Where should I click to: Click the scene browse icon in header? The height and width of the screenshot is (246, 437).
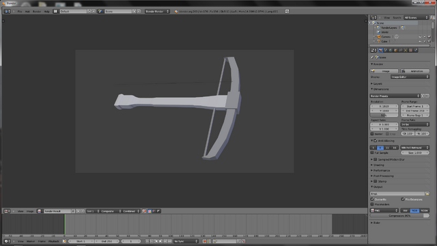tap(100, 12)
